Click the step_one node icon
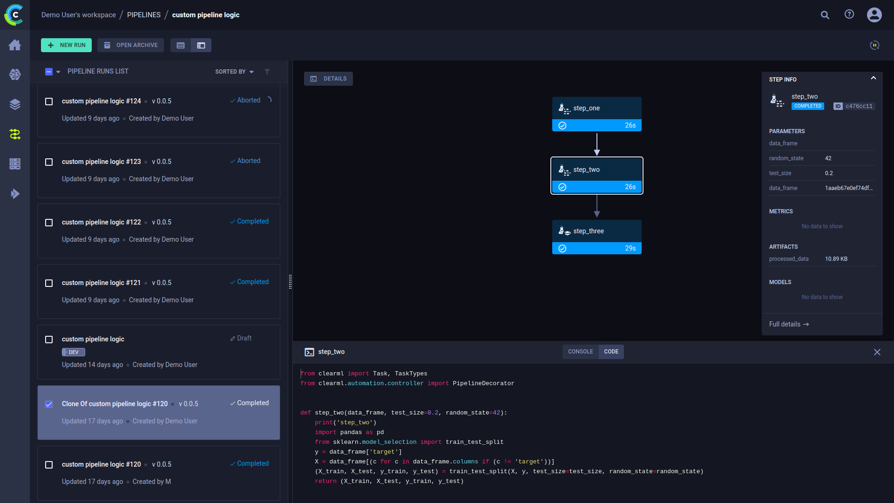 coord(564,108)
